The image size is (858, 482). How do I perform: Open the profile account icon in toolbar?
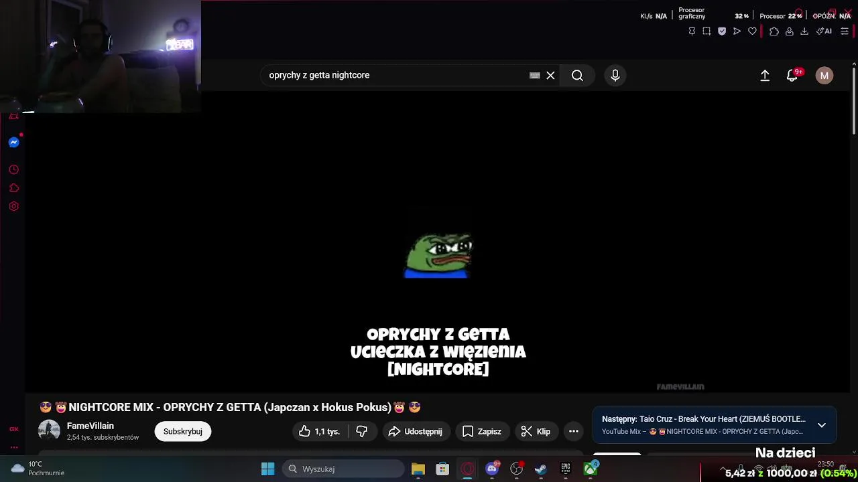coord(790,31)
